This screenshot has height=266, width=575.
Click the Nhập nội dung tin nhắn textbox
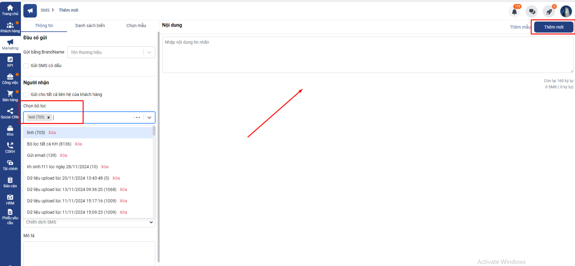pos(367,55)
